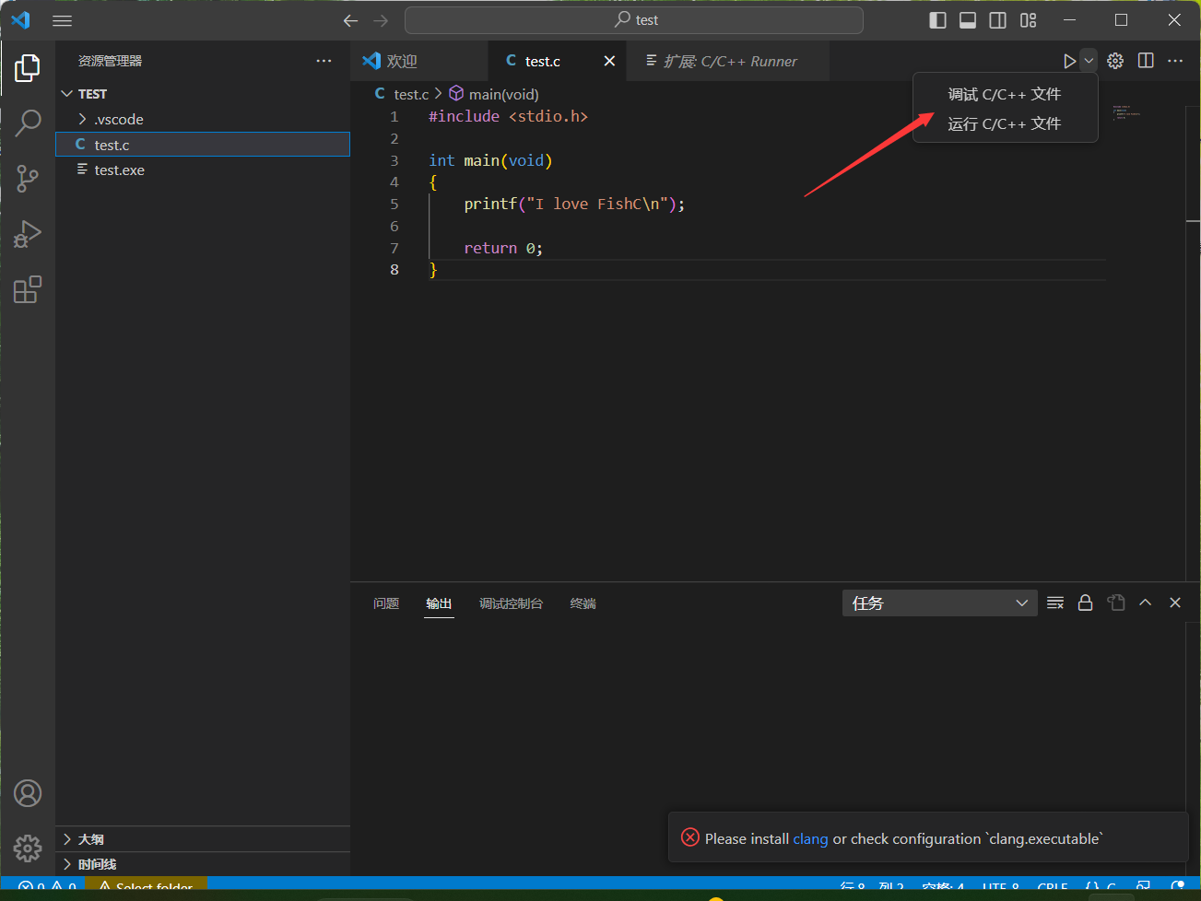
Task: Toggle the primary side bar visibility
Action: (x=937, y=20)
